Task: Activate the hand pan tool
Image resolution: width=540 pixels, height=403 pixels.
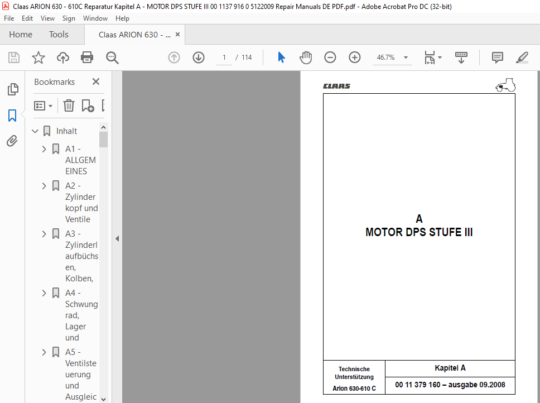Action: click(306, 57)
